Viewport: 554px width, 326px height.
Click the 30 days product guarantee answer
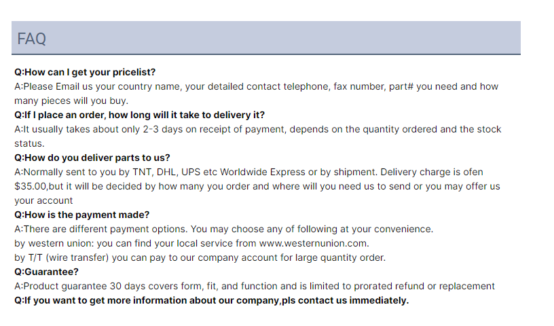tap(255, 286)
